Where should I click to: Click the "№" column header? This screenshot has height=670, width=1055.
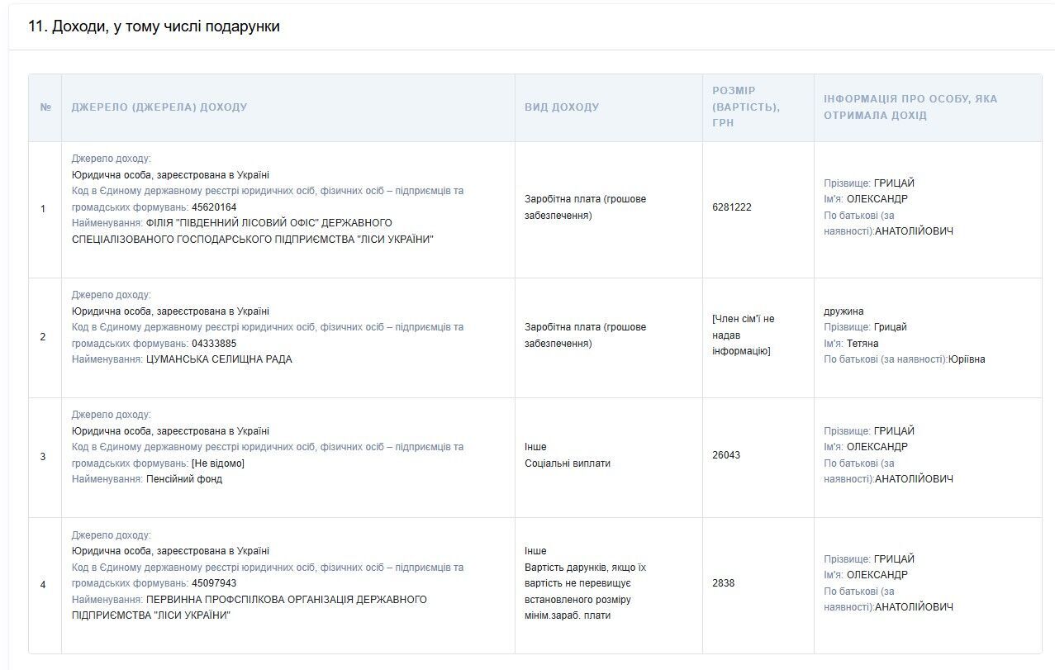point(45,107)
